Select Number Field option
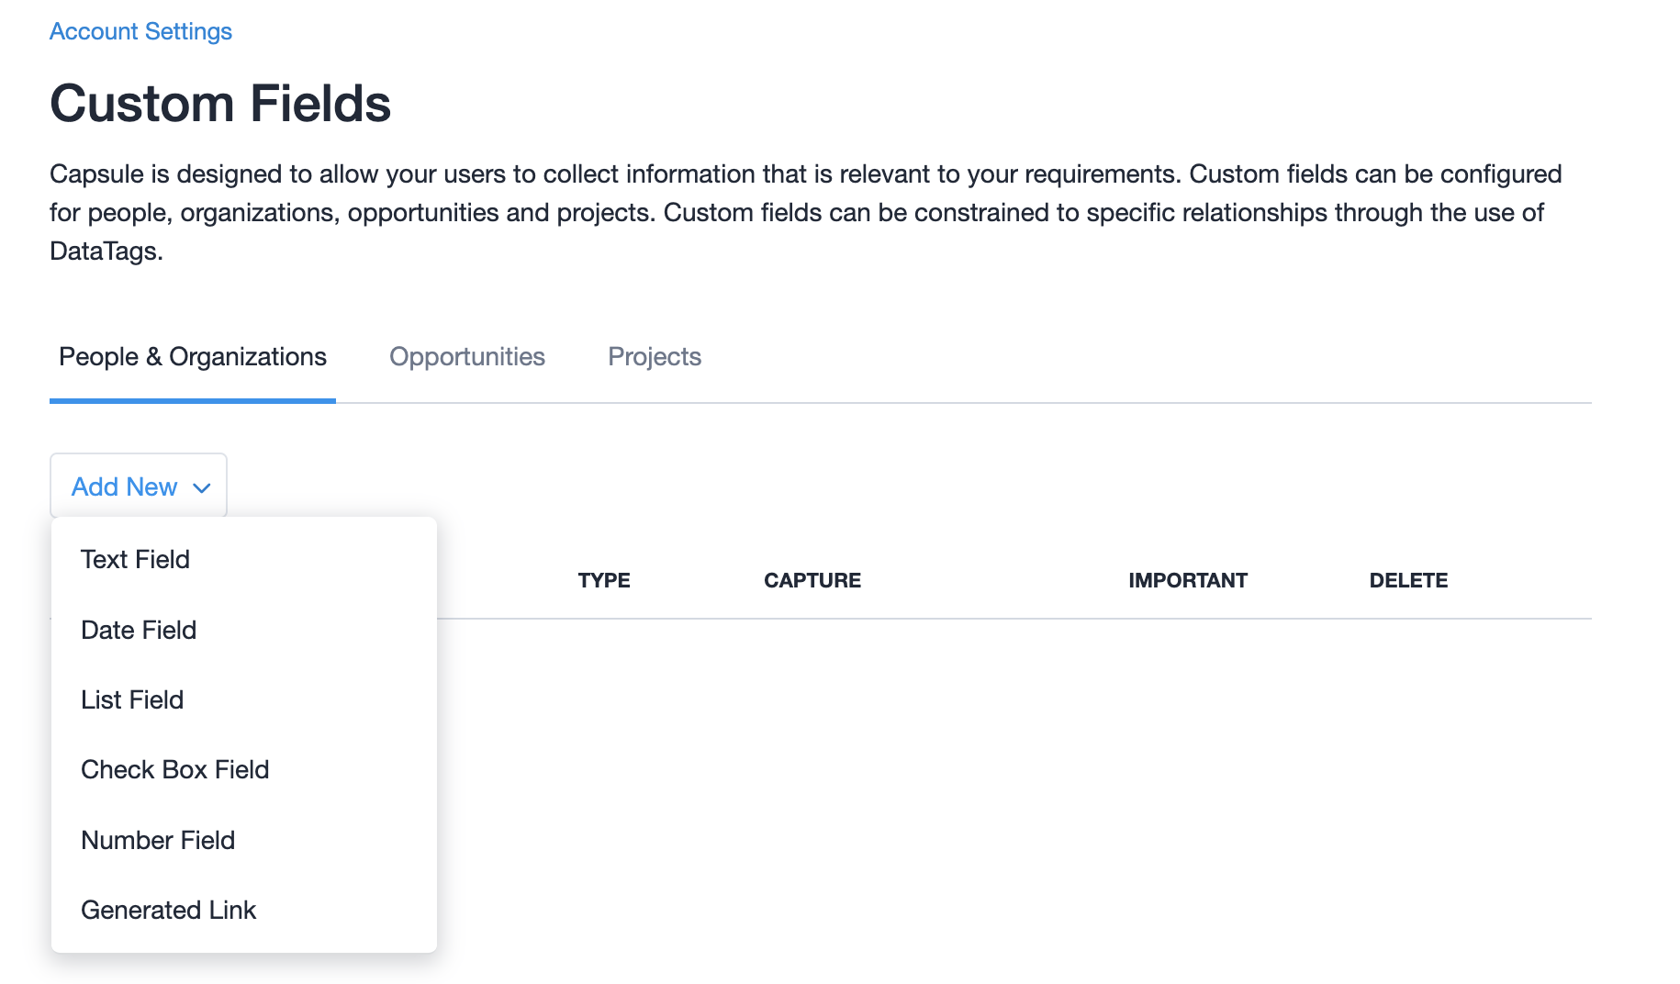Image resolution: width=1680 pixels, height=984 pixels. click(158, 839)
